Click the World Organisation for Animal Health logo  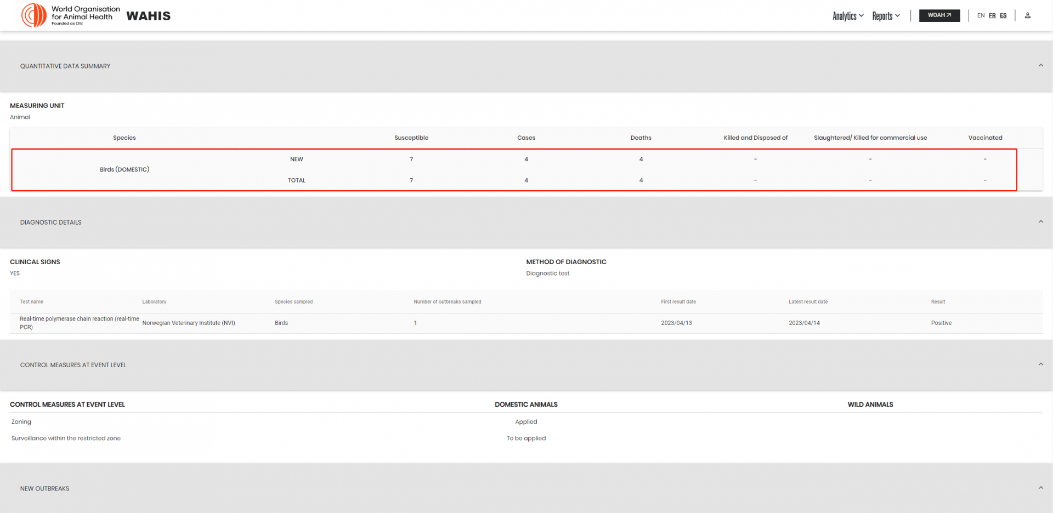70,15
